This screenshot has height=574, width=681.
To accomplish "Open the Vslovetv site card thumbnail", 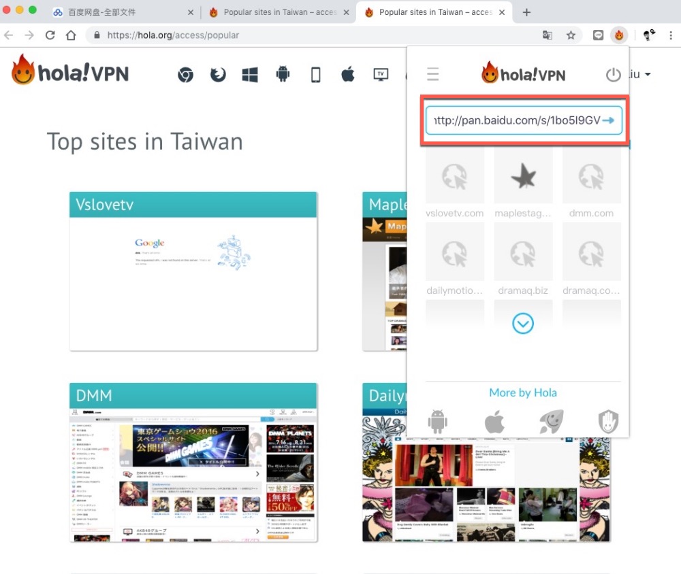I will pos(193,284).
